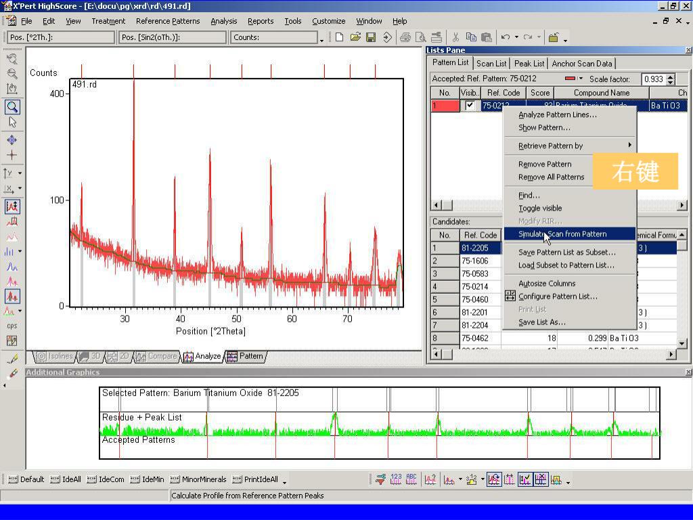Open the dropdown next to the red-green peaks icon
The width and height of the screenshot is (693, 520).
(x=20, y=311)
